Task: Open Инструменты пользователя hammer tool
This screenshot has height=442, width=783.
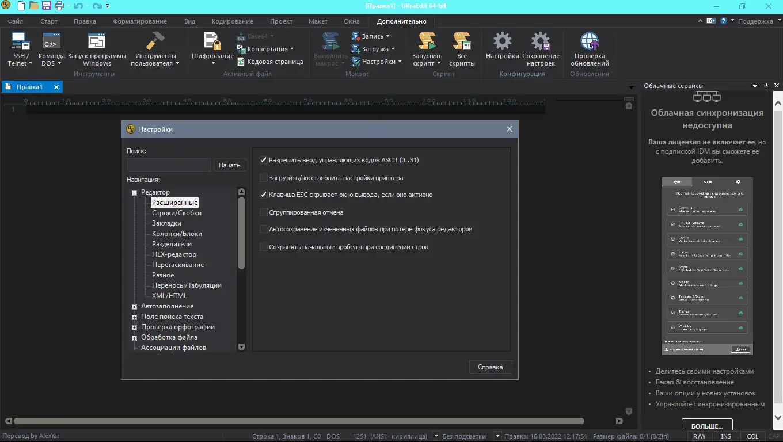Action: (155, 49)
